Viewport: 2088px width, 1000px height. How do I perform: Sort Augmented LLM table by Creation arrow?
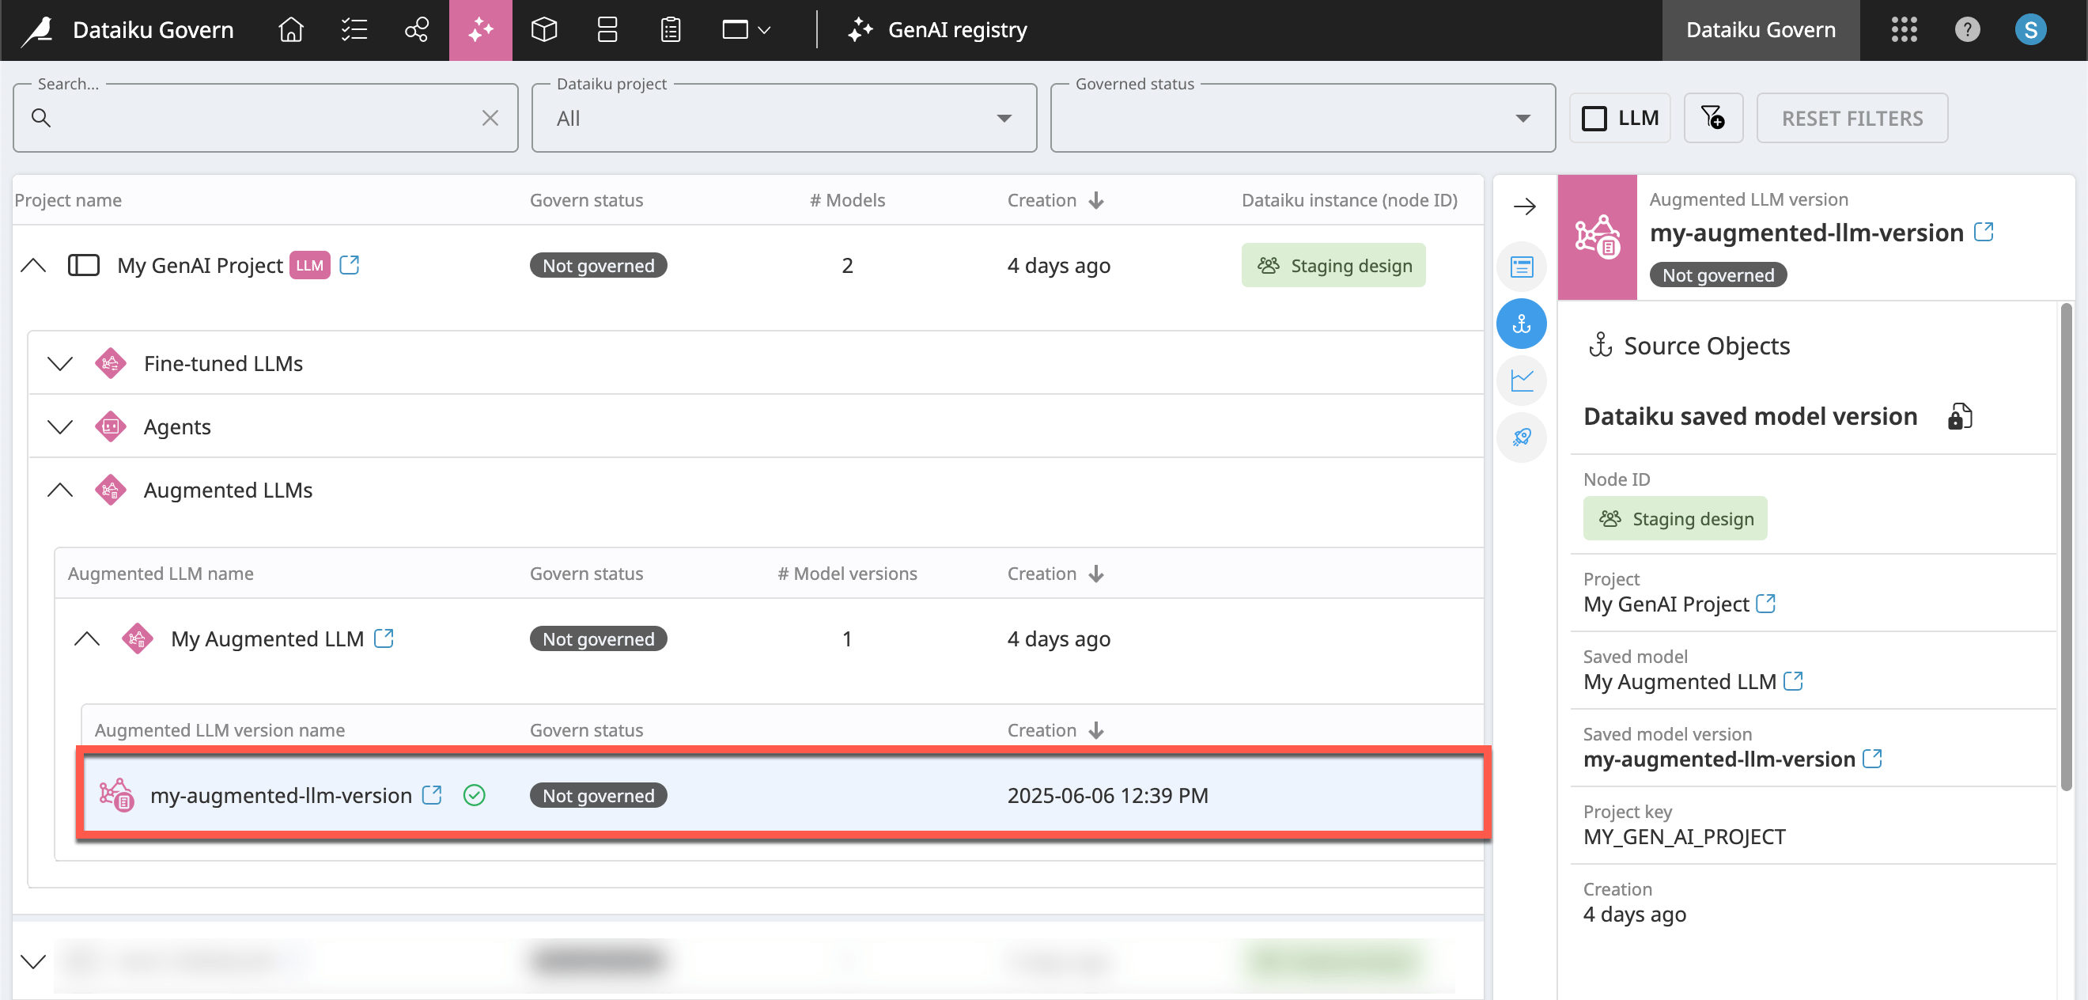click(1096, 574)
